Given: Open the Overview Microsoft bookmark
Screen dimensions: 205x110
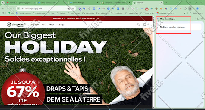Looking at the screenshot, I should (166, 13).
